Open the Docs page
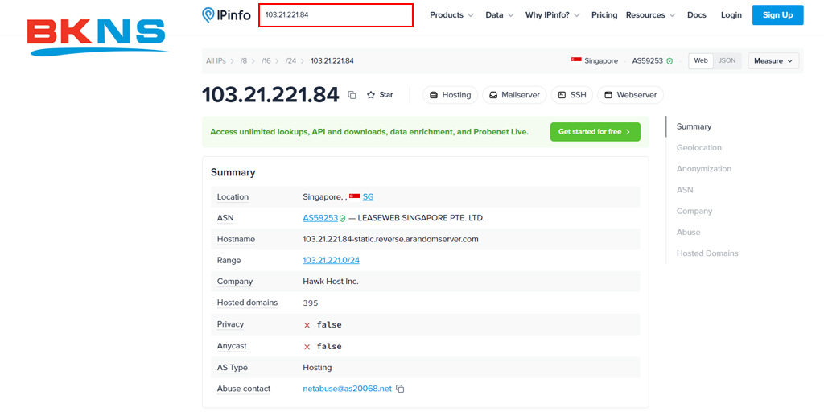The width and height of the screenshot is (824, 412). pos(697,15)
